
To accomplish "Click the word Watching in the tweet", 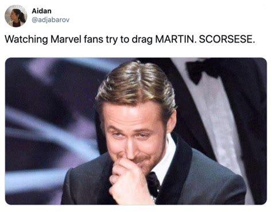I will 26,40.
